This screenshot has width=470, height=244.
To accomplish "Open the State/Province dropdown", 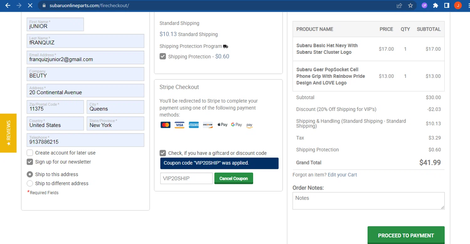I will (x=115, y=124).
